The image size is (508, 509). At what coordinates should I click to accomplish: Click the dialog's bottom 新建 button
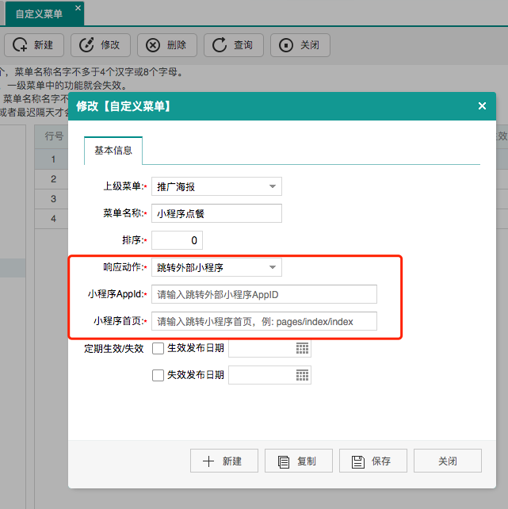(222, 461)
